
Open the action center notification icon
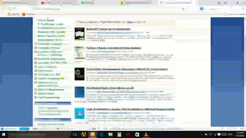click(x=219, y=135)
